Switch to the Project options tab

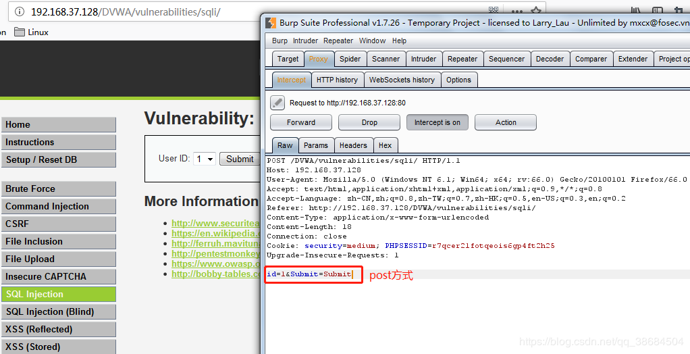pos(672,59)
